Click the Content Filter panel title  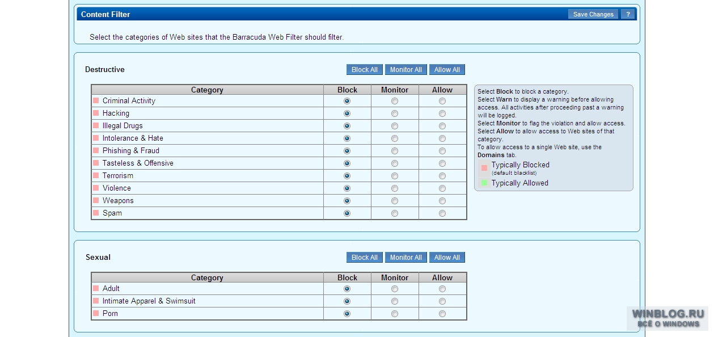coord(105,14)
